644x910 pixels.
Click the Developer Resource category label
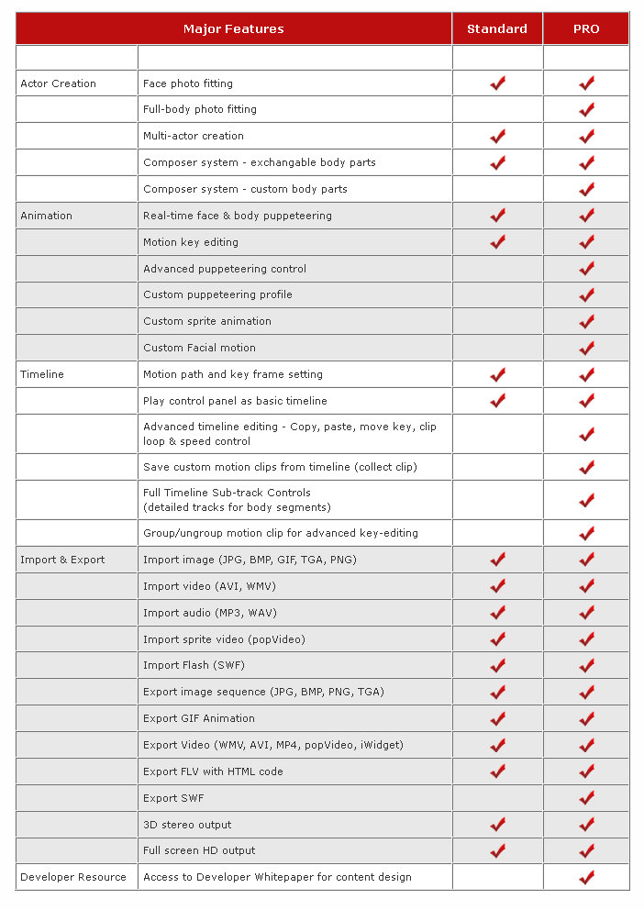point(73,877)
